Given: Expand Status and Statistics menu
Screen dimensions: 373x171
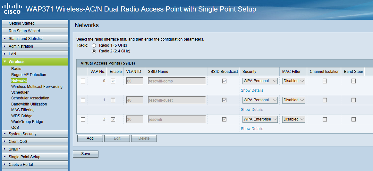Looking at the screenshot, I should tap(35, 39).
